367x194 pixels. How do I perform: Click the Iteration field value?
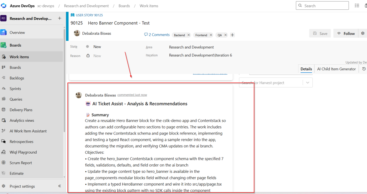200,55
